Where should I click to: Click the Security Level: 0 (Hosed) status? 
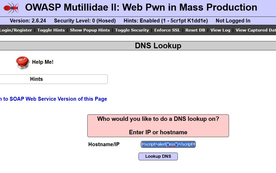point(85,21)
